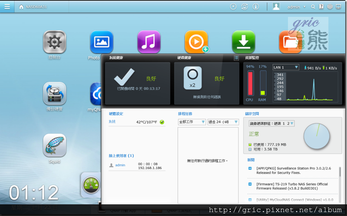Click the 42°C/107°F temperature value
This screenshot has width=347, height=216.
[146, 122]
